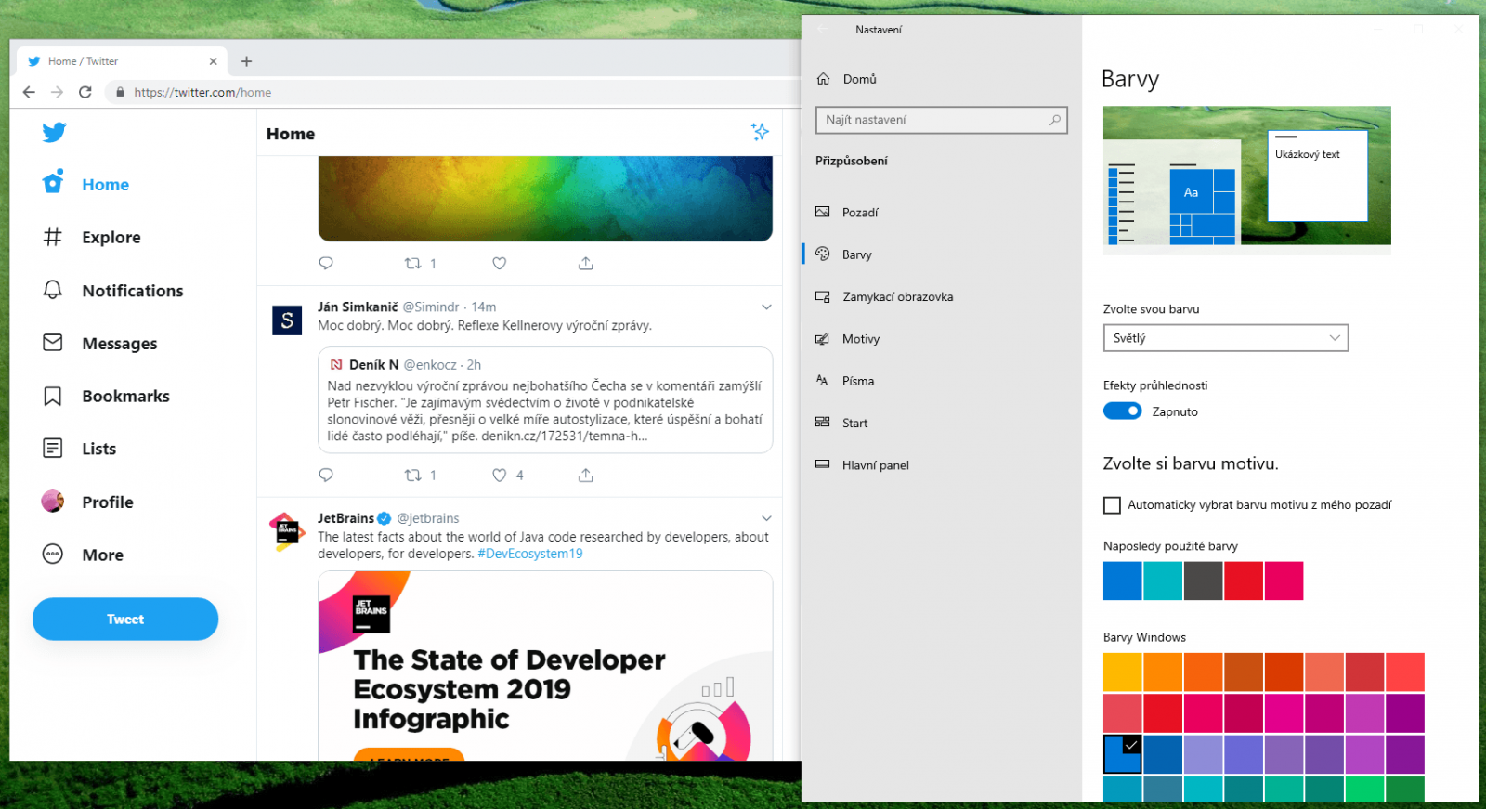The height and width of the screenshot is (809, 1486).
Task: Share the colorful image tweet
Action: point(585,263)
